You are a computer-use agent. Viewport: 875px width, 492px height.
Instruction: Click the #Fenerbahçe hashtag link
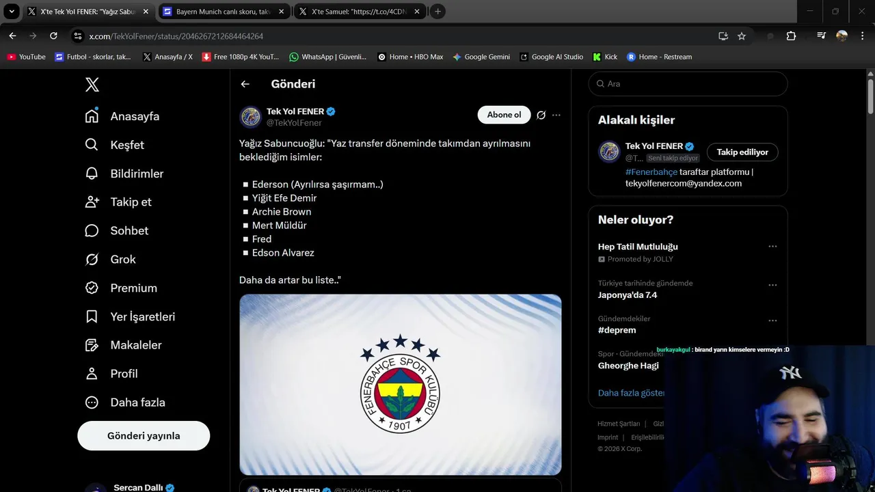651,172
